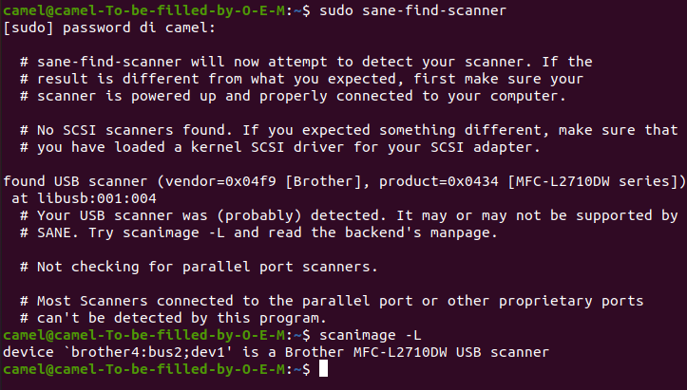Click 'Not checking for parallel port scanners.' line
687x390 pixels.
[207, 267]
